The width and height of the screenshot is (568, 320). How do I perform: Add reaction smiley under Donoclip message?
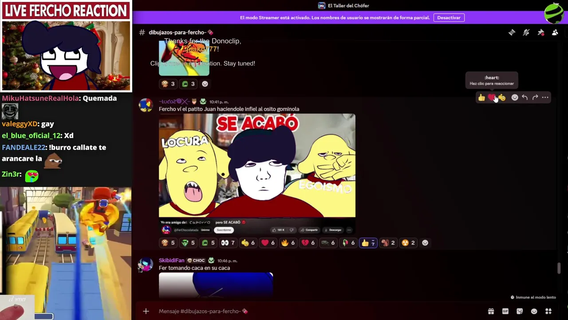(x=205, y=84)
